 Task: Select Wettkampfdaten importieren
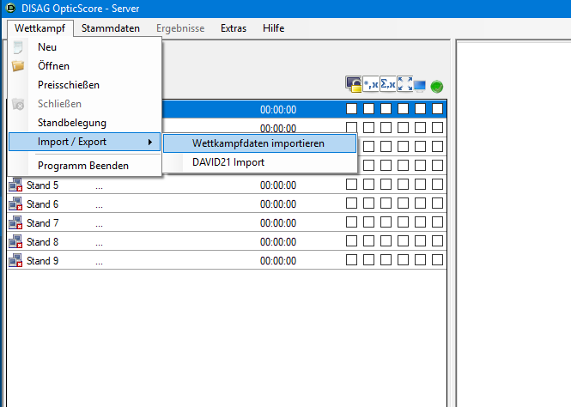(258, 143)
